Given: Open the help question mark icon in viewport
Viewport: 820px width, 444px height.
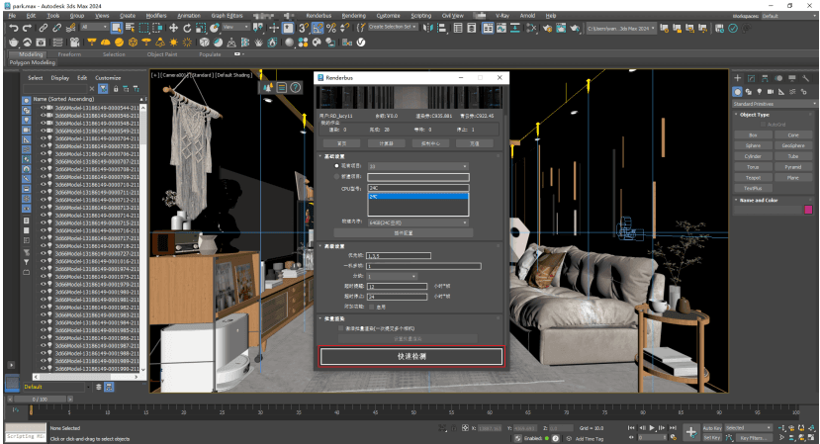Looking at the screenshot, I should [295, 88].
